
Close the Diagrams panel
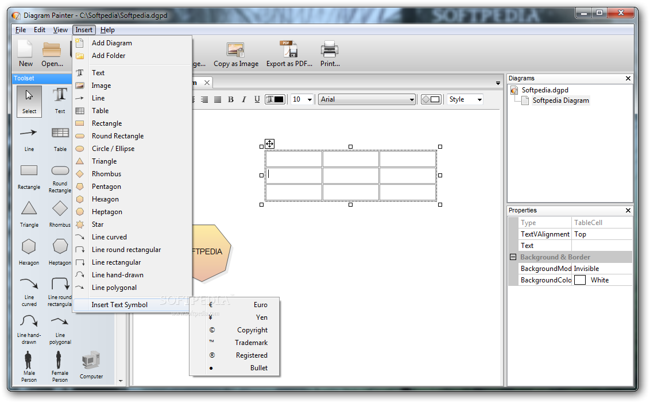click(628, 78)
